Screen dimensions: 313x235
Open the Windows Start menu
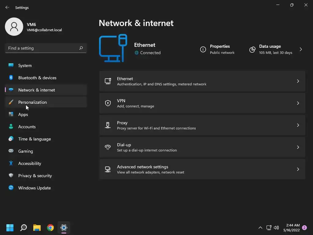coord(10,227)
